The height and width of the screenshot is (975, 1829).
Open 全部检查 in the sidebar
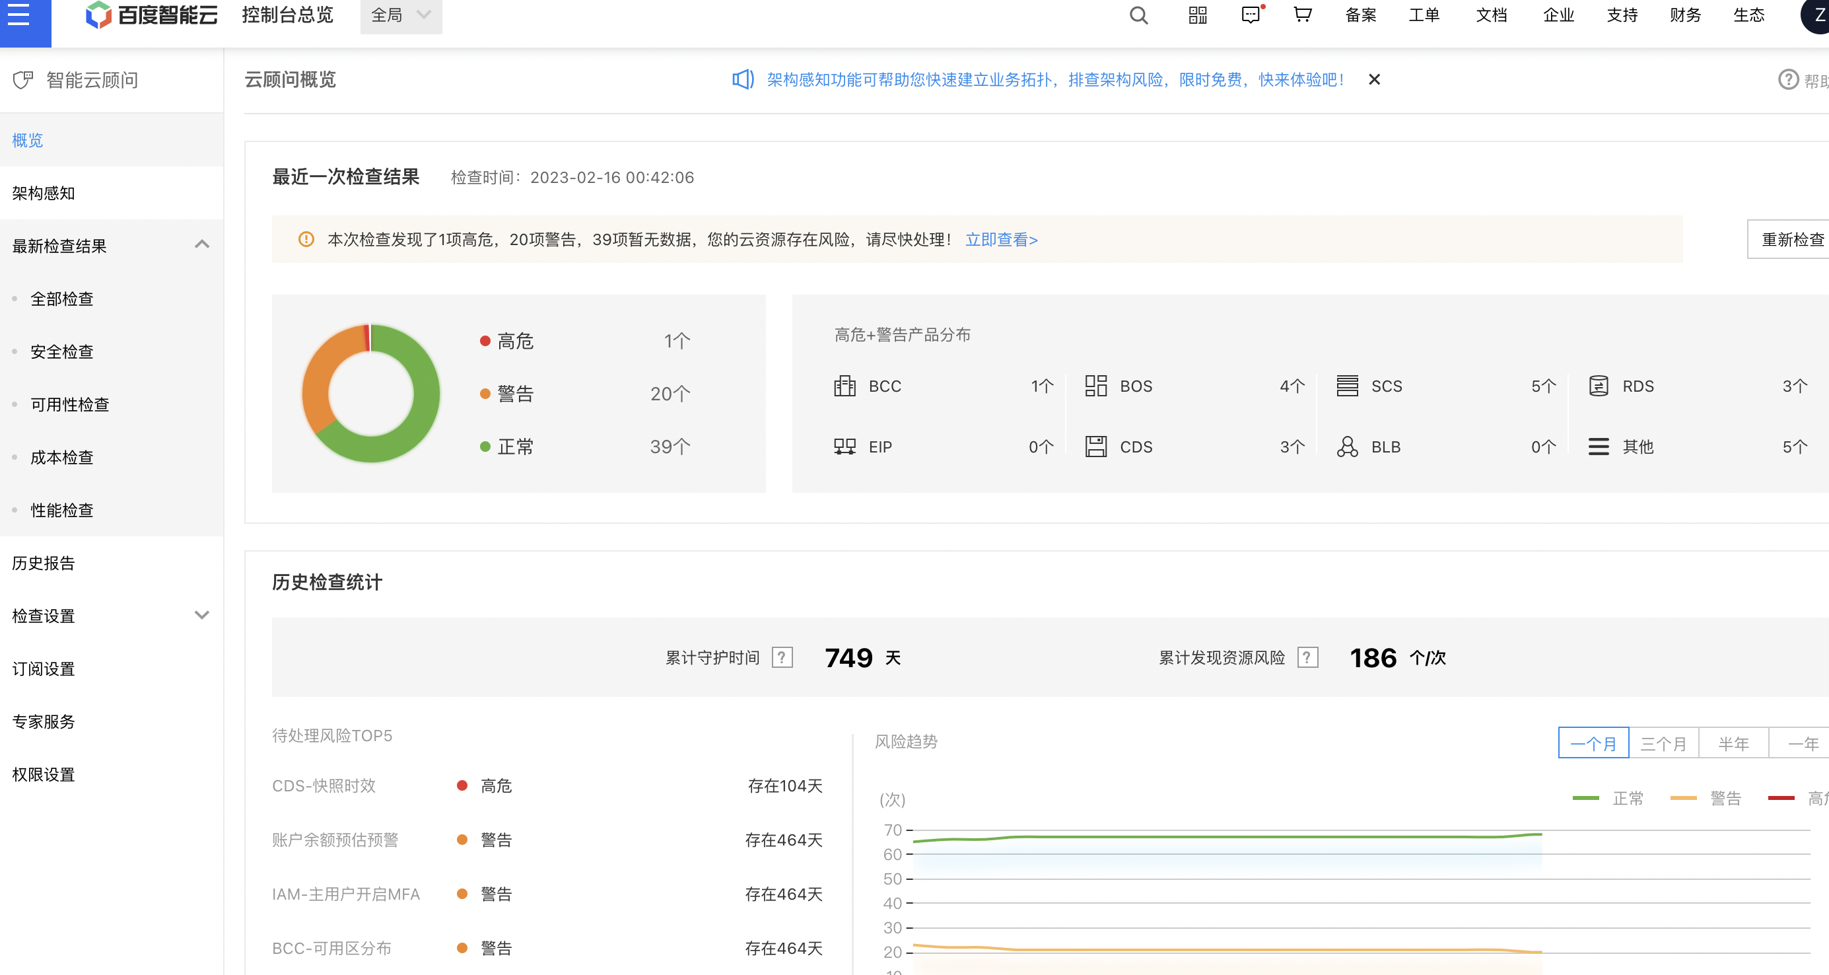[112, 299]
